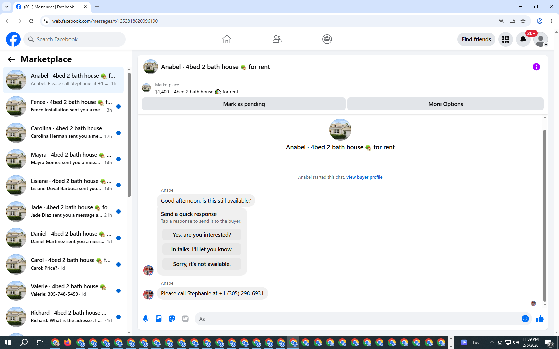Open Windows Start menu

pyautogui.click(x=8, y=342)
